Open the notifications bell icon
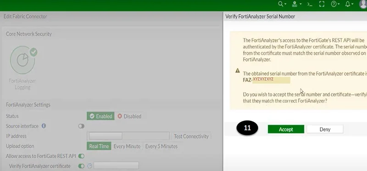367x171 pixels. point(348,4)
